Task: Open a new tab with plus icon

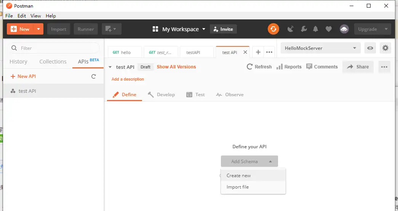Action: coord(258,52)
